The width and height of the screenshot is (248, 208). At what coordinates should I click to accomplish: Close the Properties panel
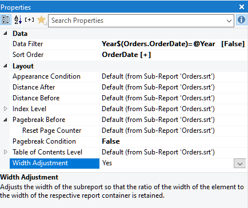point(242,7)
